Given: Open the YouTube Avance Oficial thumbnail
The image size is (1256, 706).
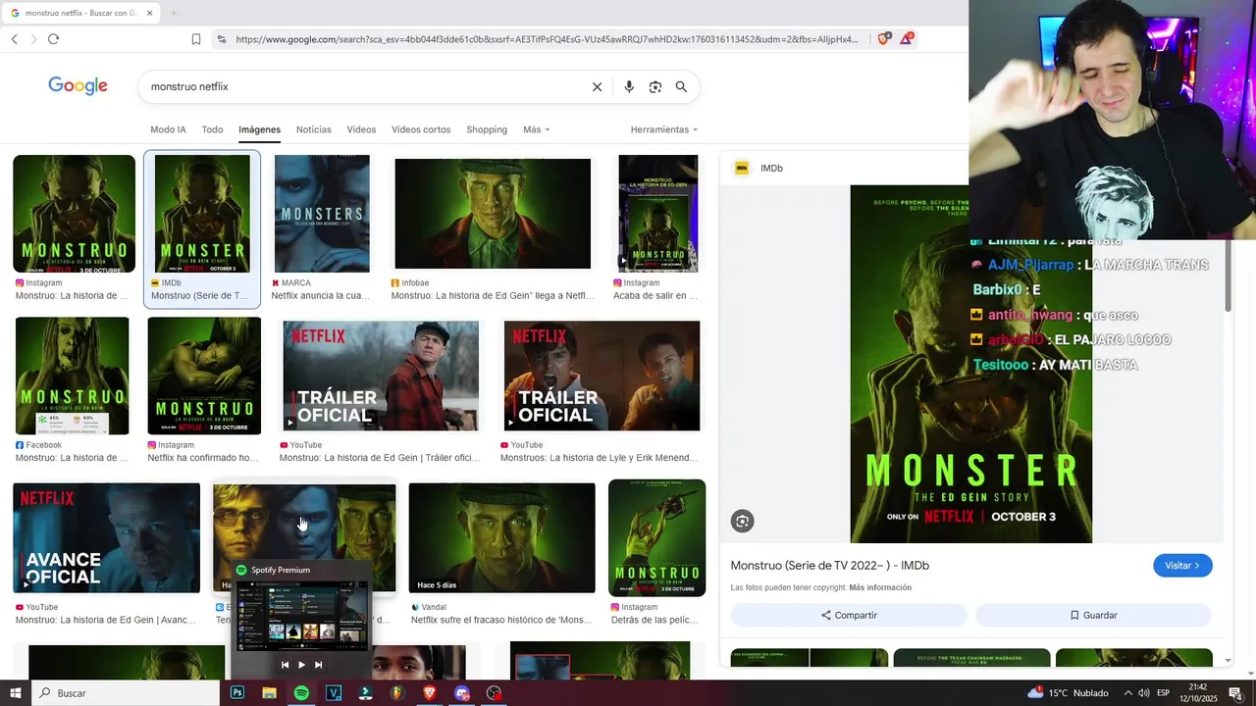Looking at the screenshot, I should coord(106,537).
